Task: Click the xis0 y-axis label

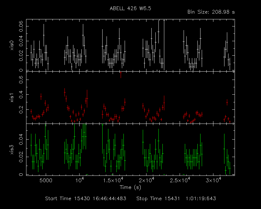Action: (12, 45)
